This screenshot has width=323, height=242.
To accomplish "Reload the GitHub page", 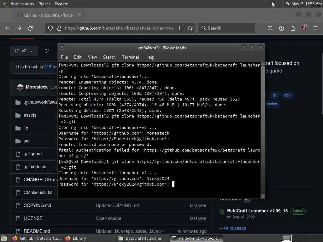I will pyautogui.click(x=30, y=28).
